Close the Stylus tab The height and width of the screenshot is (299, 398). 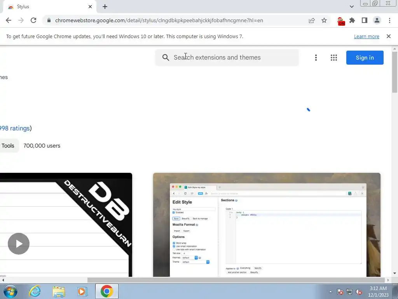(x=90, y=7)
